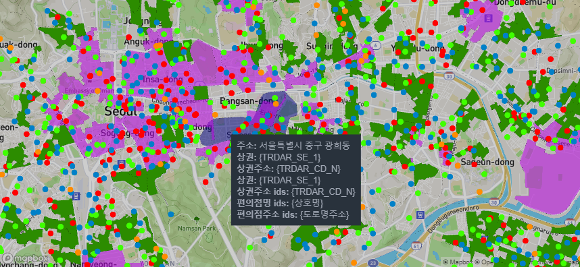Click the route 6 highway shield
Viewport: 580px width, 267px height.
pyautogui.click(x=375, y=45)
